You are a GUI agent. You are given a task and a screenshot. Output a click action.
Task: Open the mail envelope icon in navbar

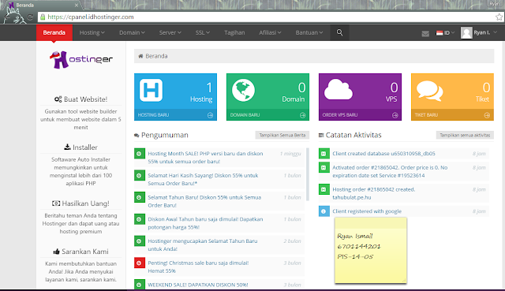click(x=425, y=33)
